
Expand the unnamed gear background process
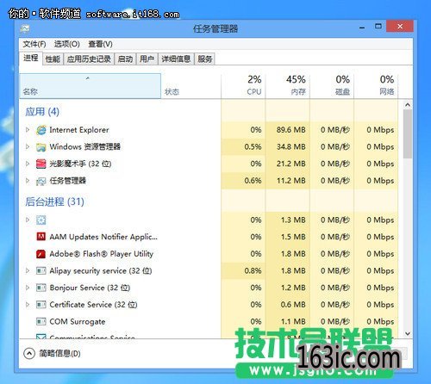(x=28, y=220)
